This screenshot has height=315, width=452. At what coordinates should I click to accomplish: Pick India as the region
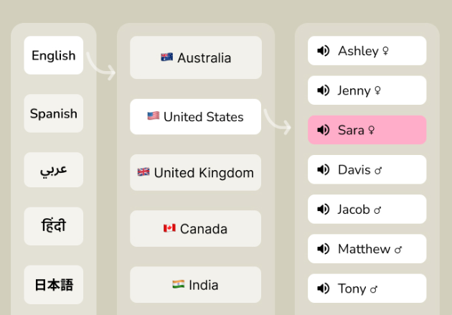click(195, 285)
